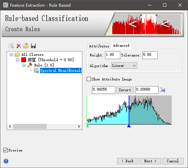Image resolution: width=188 pixels, height=168 pixels.
Task: Click the Invert button
Action: click(125, 90)
